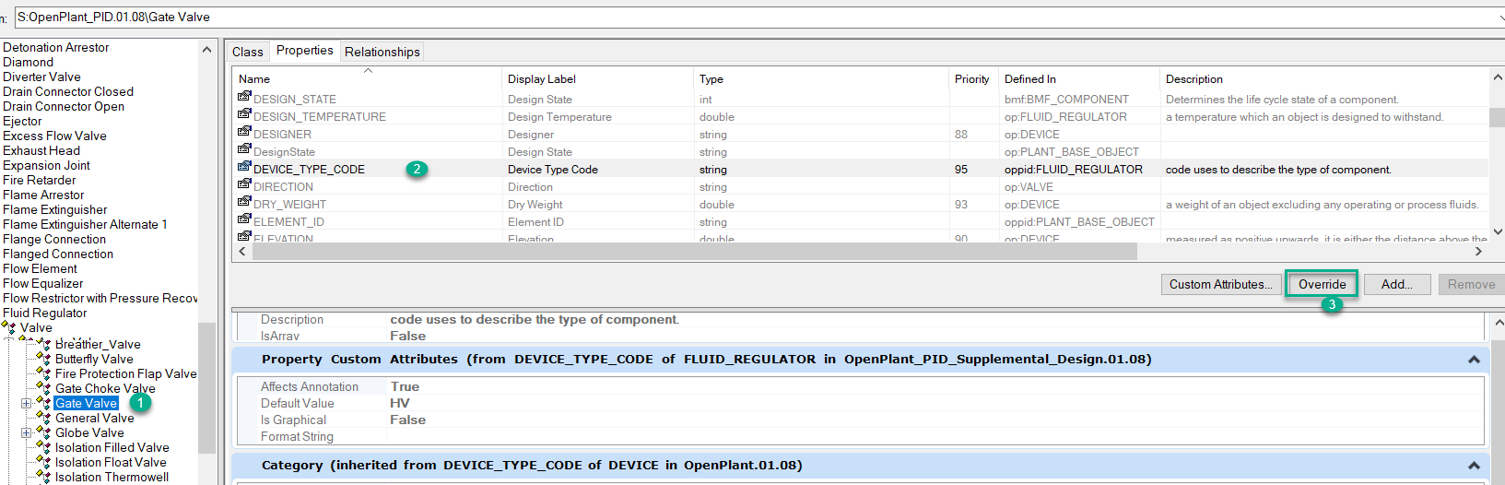Click the DESIGN_STATE property icon
Viewport: 1505px width, 485px height.
click(x=244, y=96)
